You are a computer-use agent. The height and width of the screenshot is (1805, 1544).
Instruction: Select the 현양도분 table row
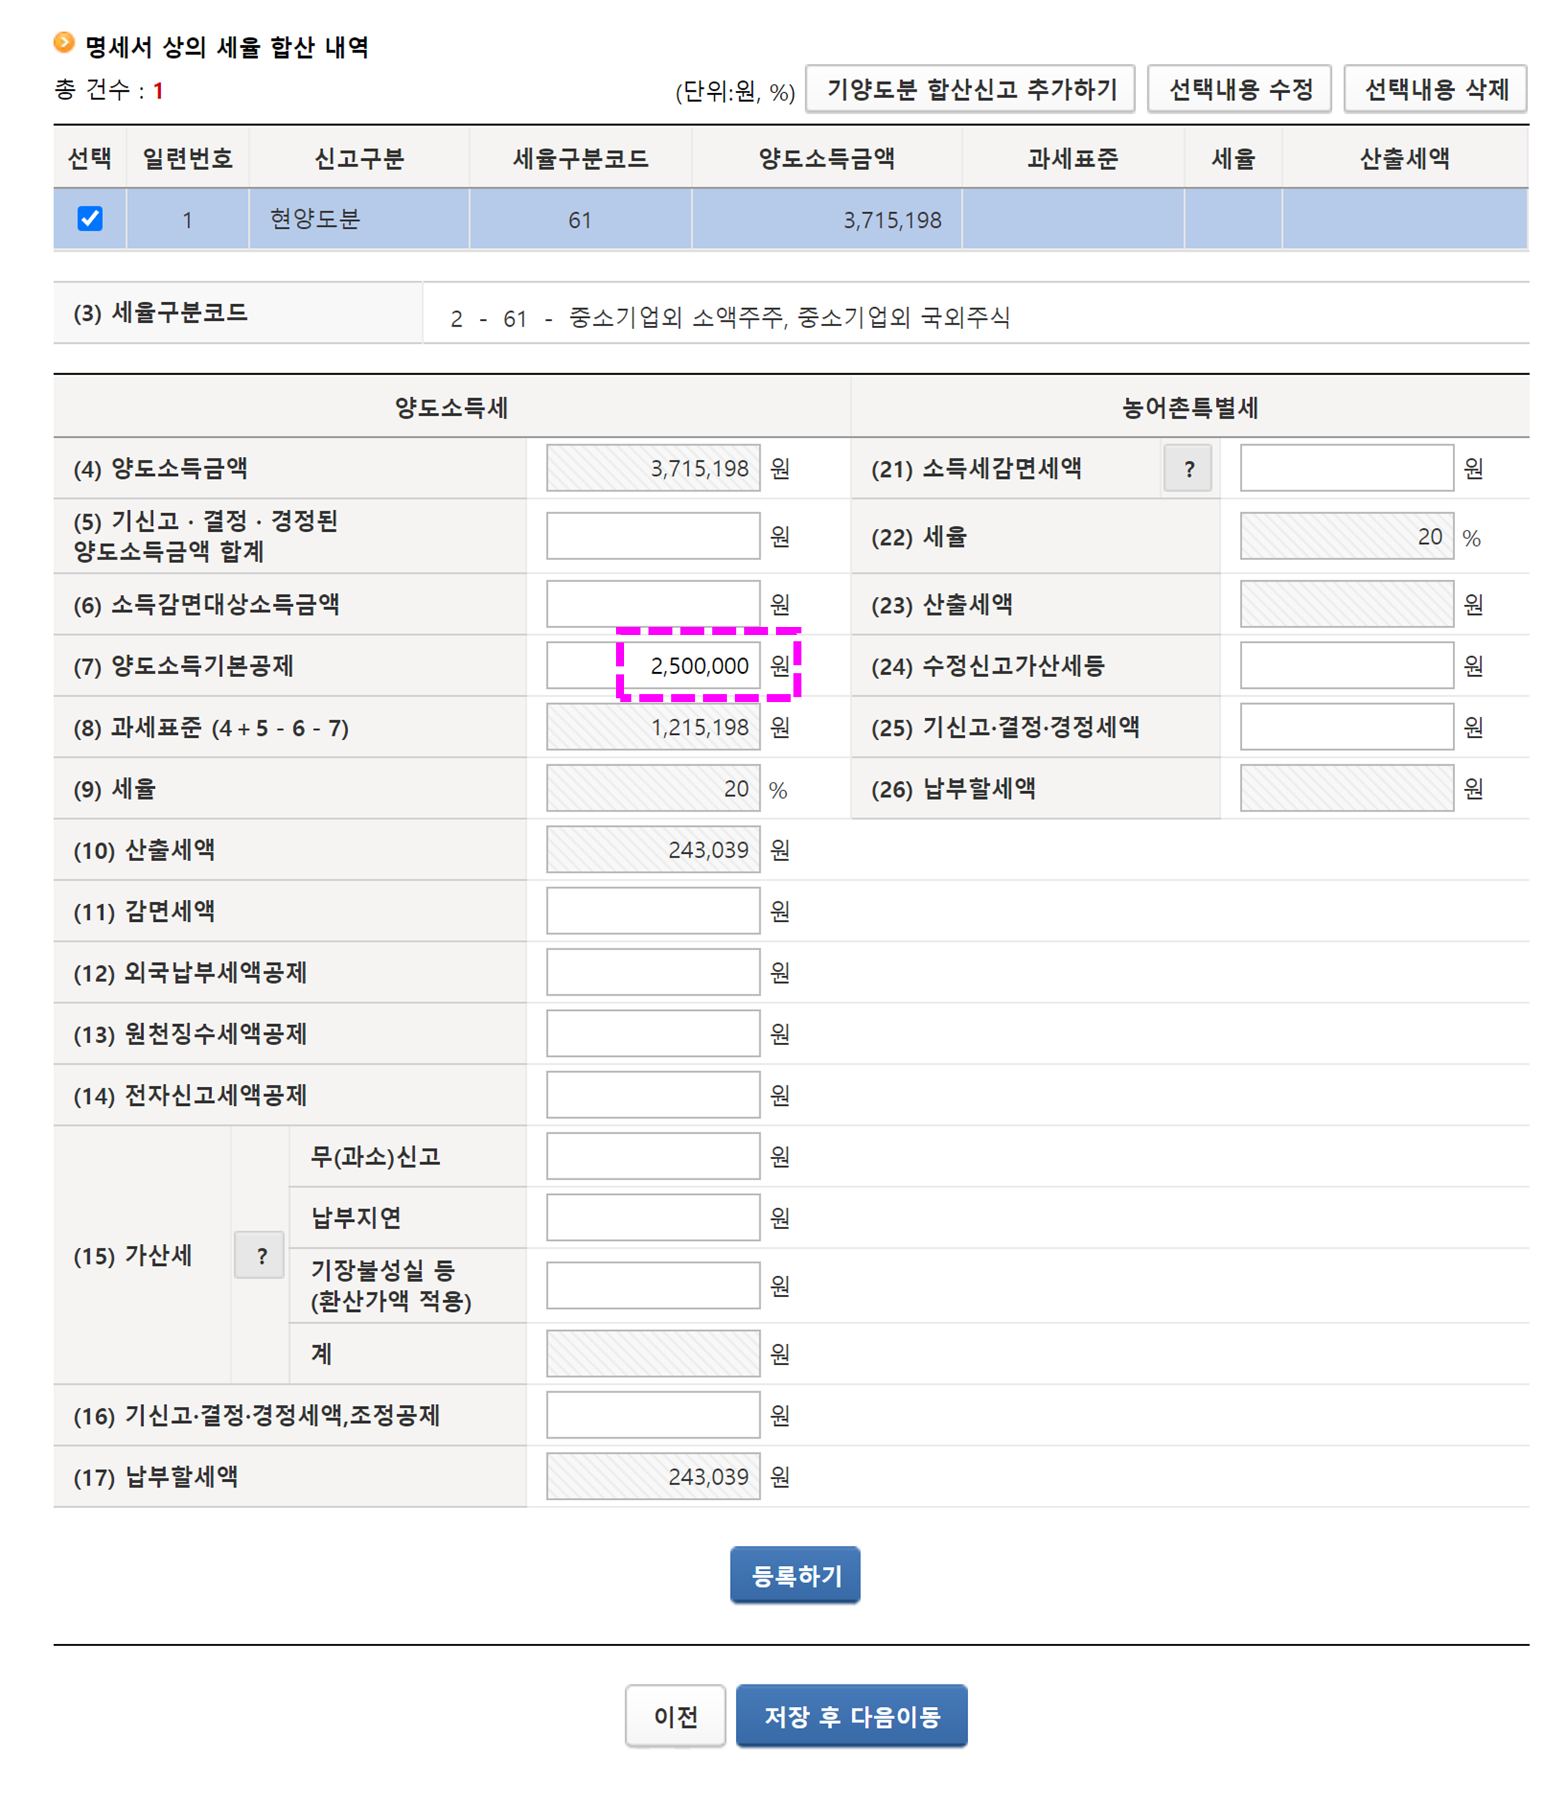point(315,220)
